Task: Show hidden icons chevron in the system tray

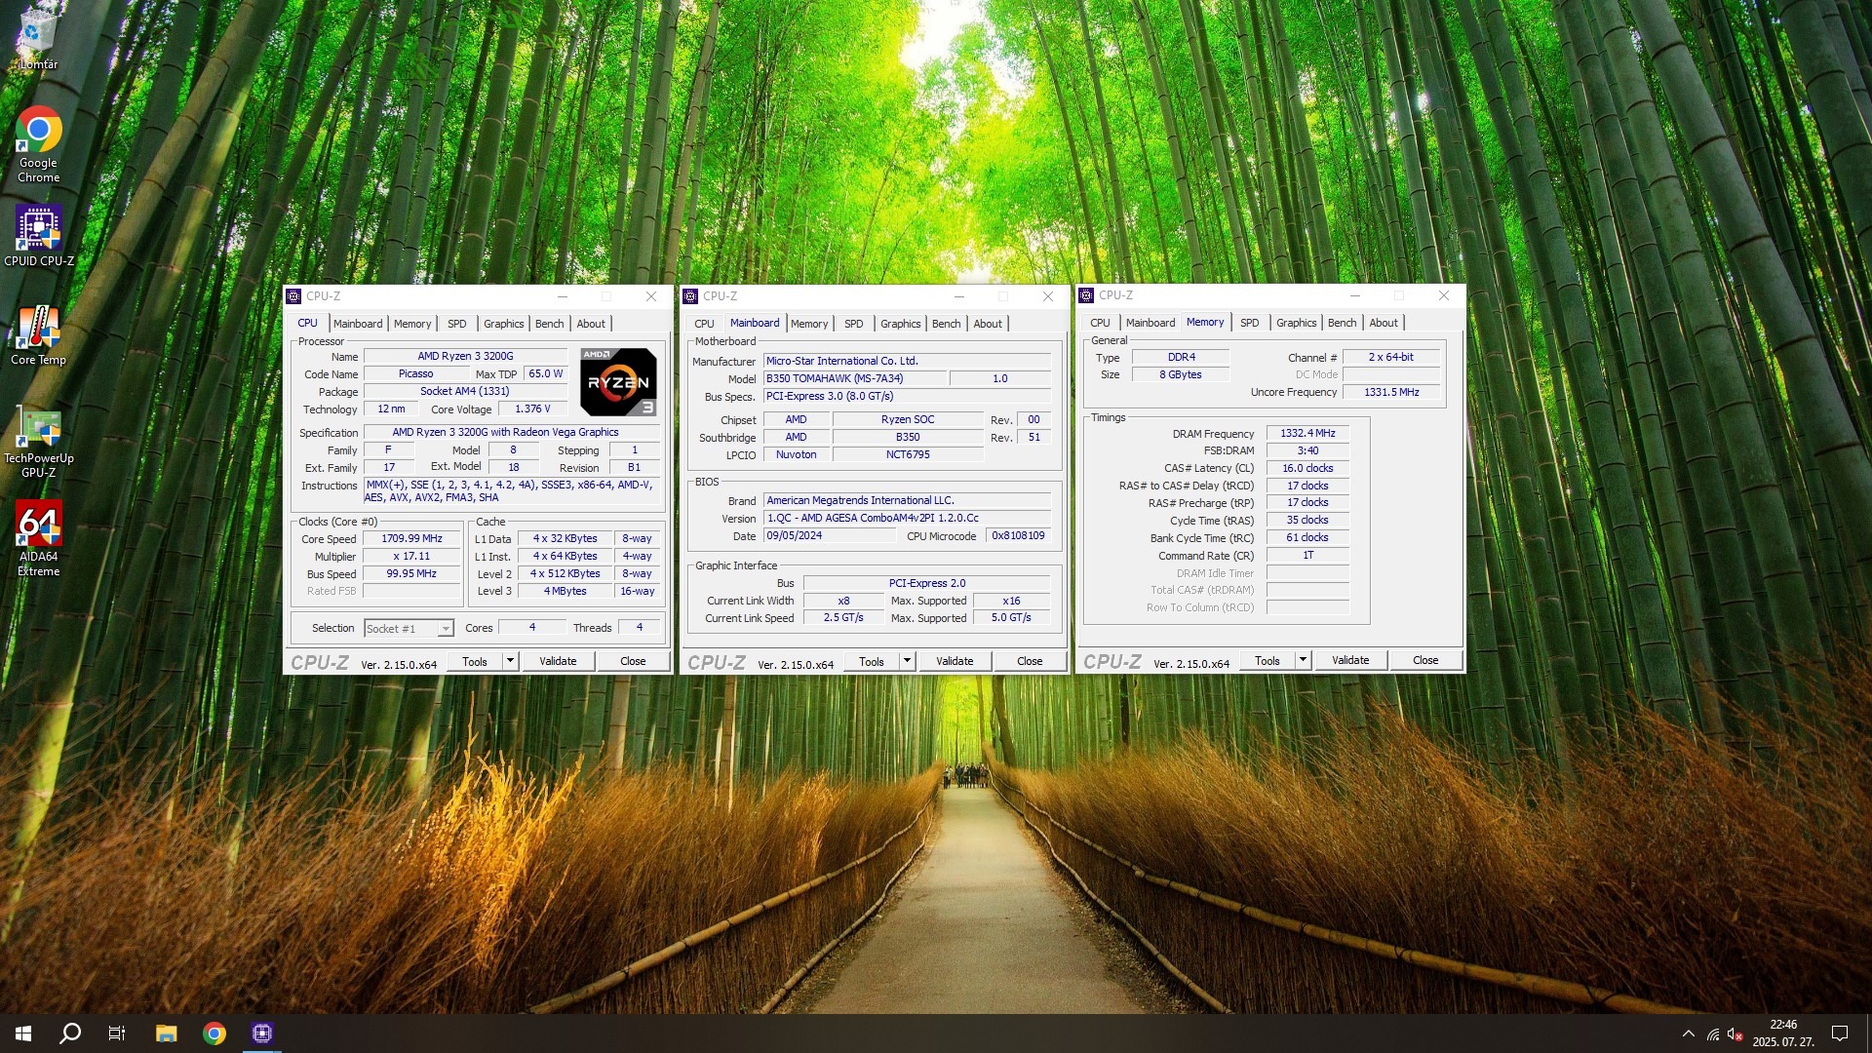Action: point(1688,1033)
